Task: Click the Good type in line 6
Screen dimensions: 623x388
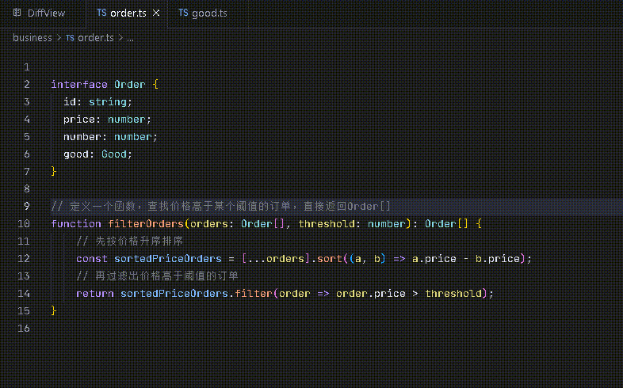Action: [x=114, y=154]
